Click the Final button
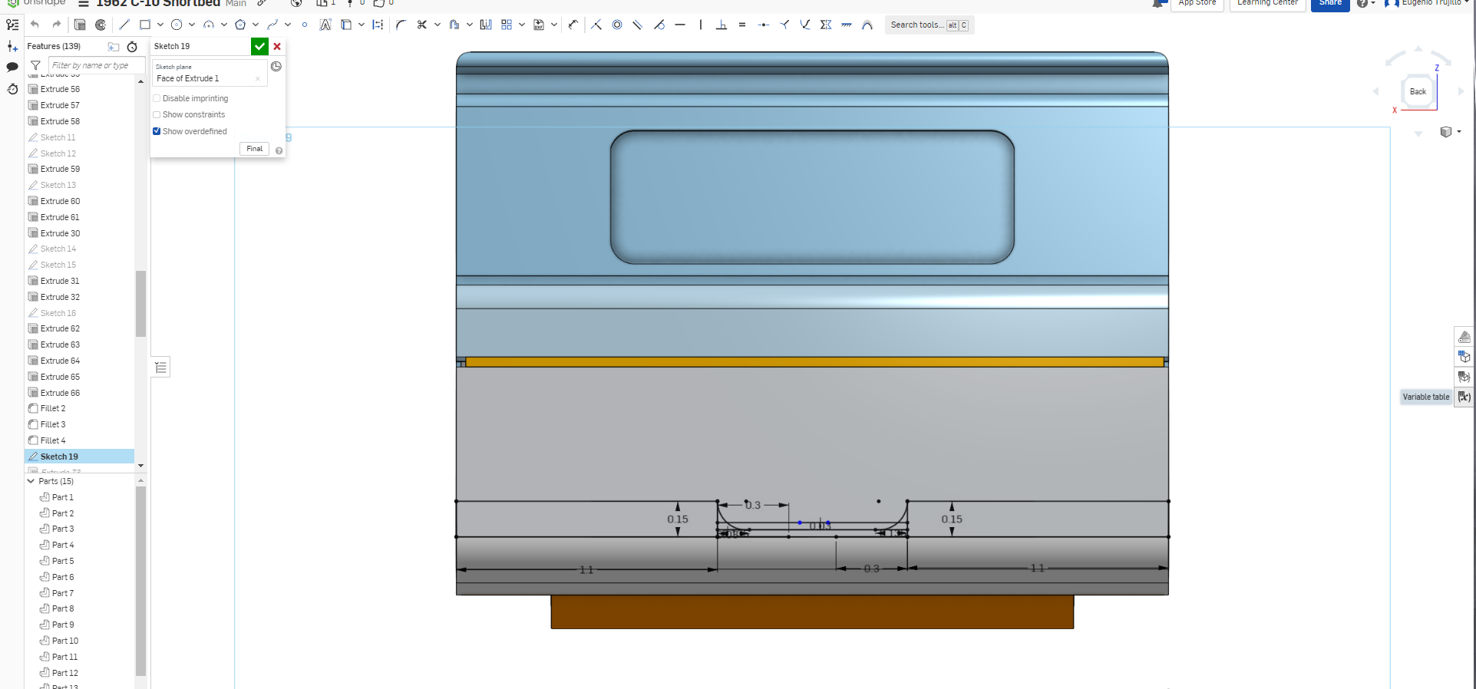1476x689 pixels. 254,149
